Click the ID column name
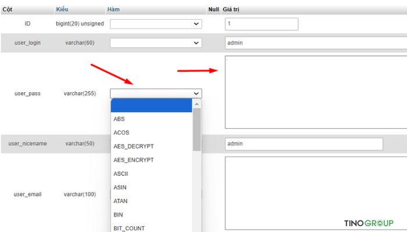407x232 pixels. pos(27,24)
